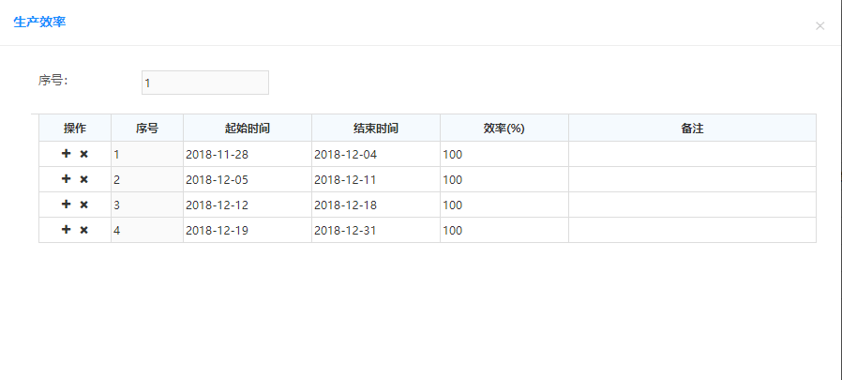Edit efficiency value in row 3
This screenshot has height=380, width=842.
(504, 205)
